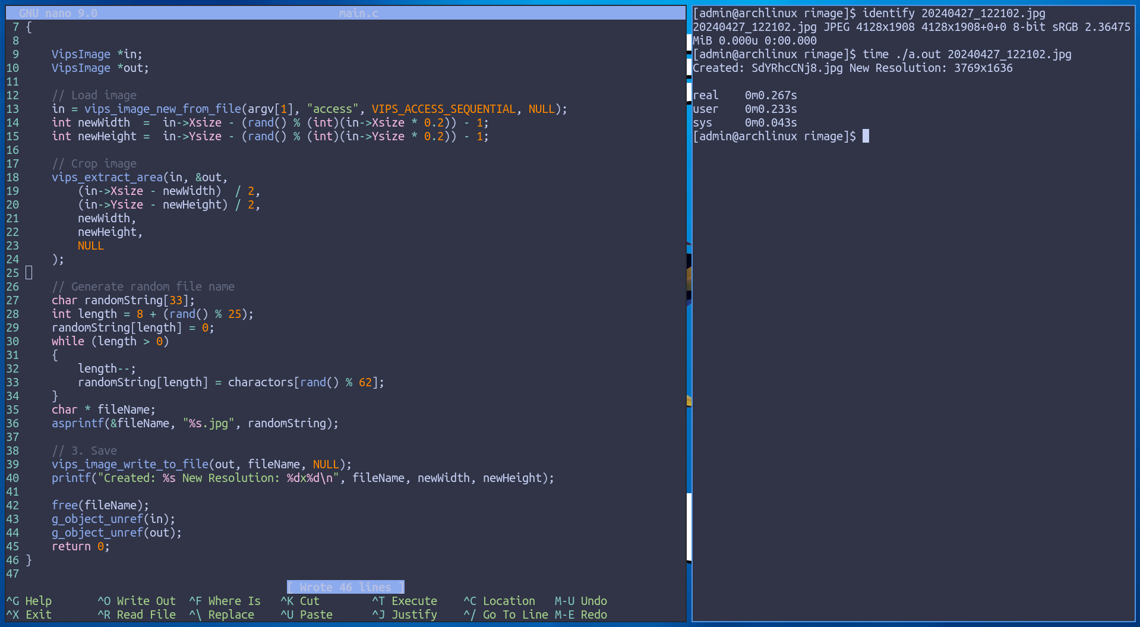Click the ^J Justify shortcut

pyautogui.click(x=405, y=615)
